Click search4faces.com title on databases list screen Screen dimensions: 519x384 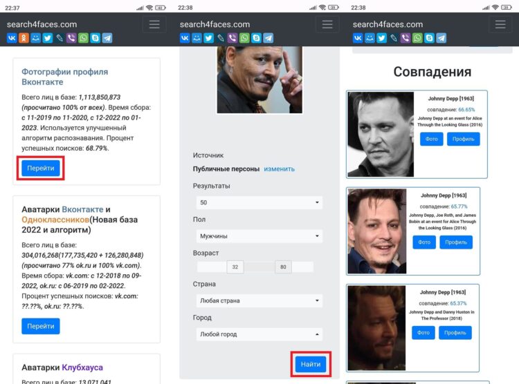(42, 24)
